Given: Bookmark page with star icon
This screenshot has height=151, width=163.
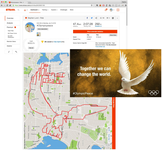Looking at the screenshot, I should [94, 5].
